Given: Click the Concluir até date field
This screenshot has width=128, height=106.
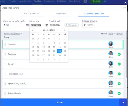Looking at the screenshot, I should [56, 25].
